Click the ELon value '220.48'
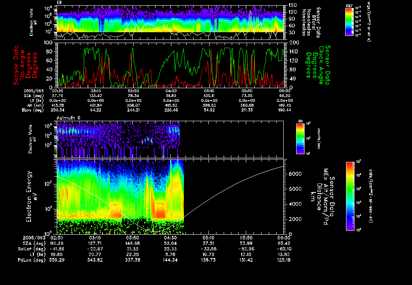Screen dimensions: 412x285 (171, 110)
